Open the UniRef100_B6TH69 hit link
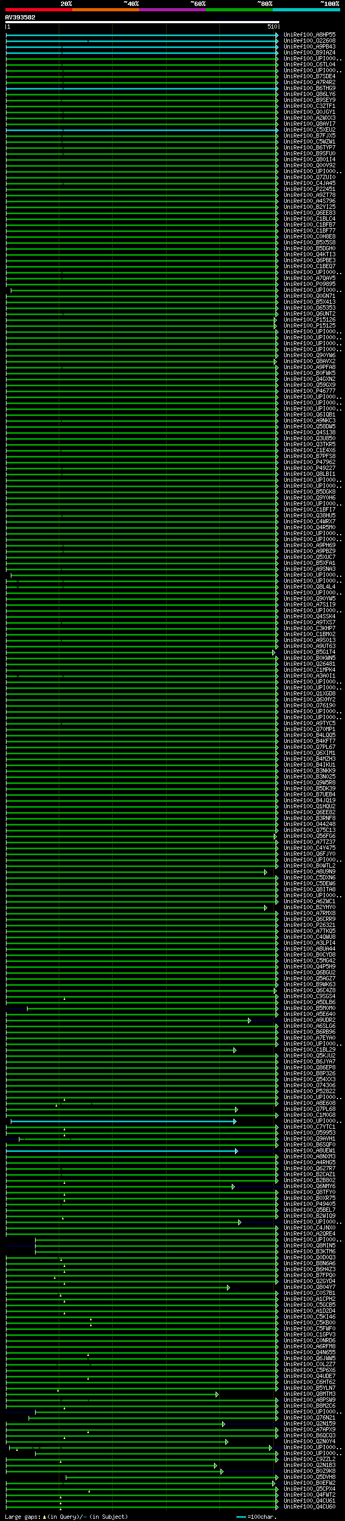The image size is (345, 1521). pyautogui.click(x=309, y=88)
